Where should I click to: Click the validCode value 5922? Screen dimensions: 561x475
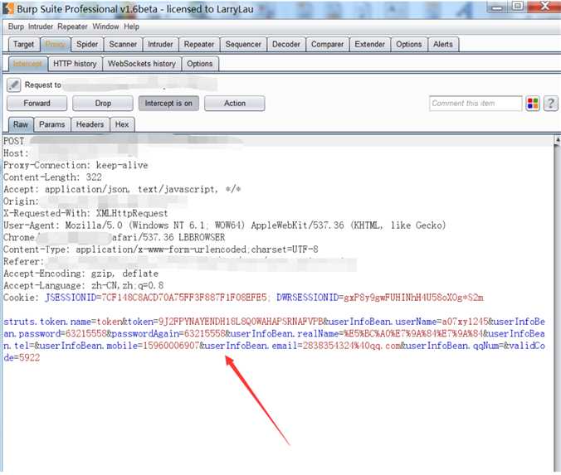[29, 358]
